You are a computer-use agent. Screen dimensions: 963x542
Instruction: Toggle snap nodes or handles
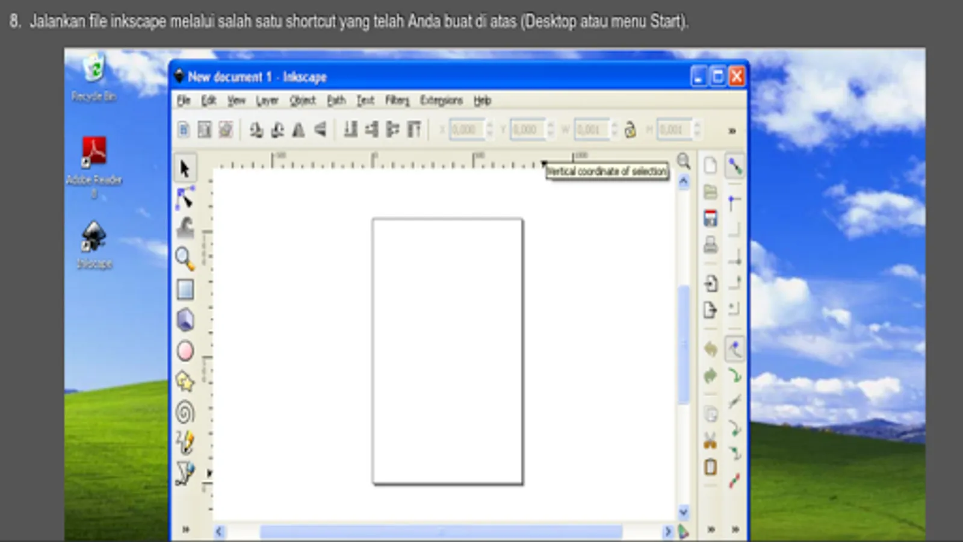point(734,349)
